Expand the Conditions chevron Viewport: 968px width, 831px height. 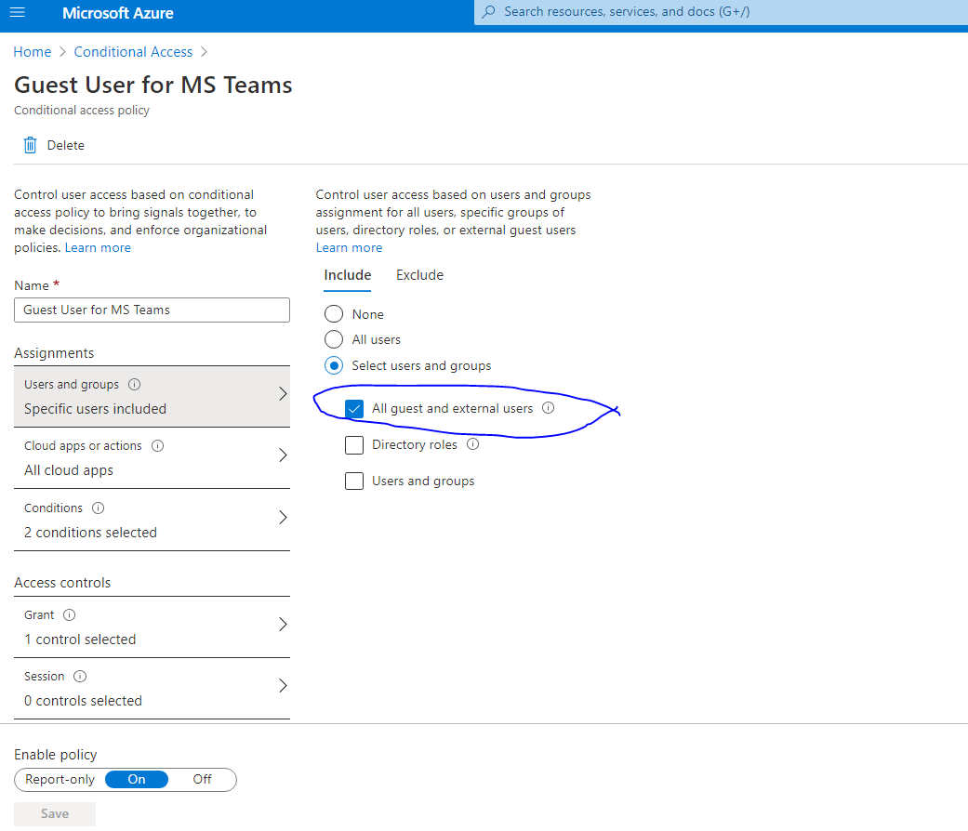click(283, 517)
